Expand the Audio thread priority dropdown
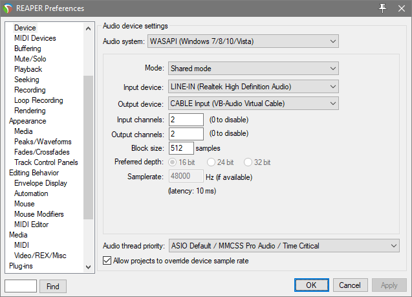This screenshot has height=297, width=412. click(283, 246)
